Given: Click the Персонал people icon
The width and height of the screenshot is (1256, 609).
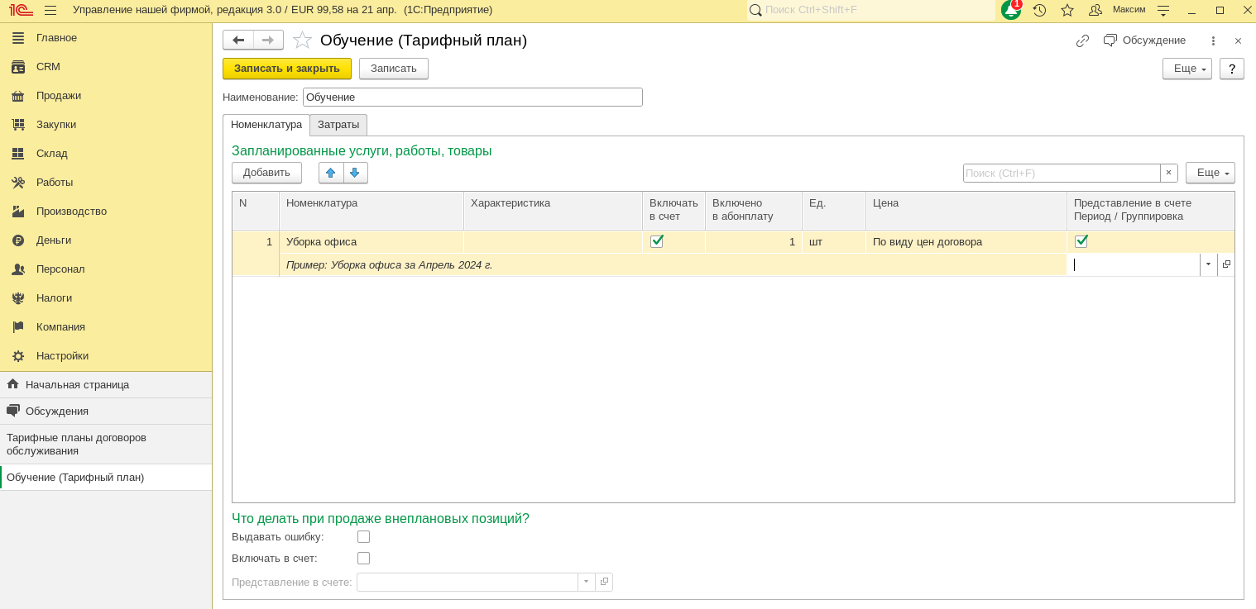Looking at the screenshot, I should pyautogui.click(x=18, y=269).
